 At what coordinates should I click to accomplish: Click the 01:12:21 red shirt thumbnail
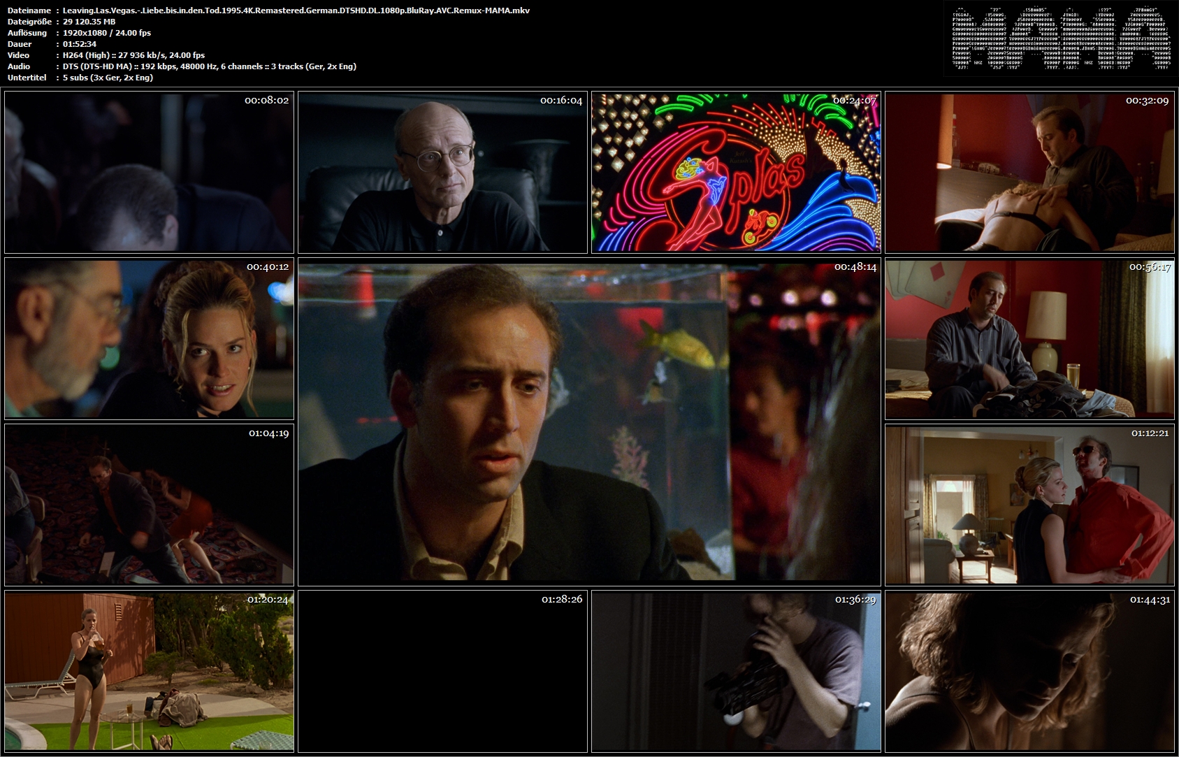[1029, 505]
